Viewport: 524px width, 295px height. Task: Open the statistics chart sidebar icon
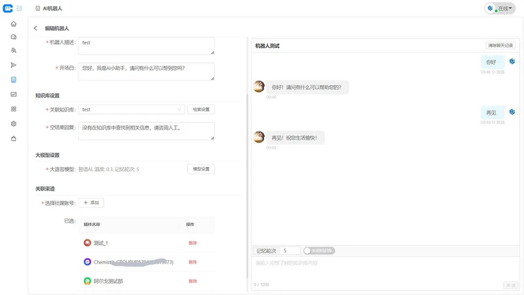(13, 94)
